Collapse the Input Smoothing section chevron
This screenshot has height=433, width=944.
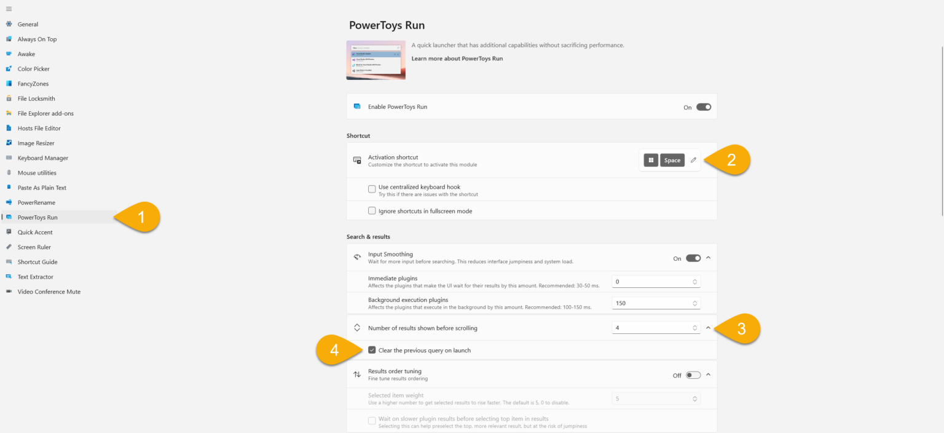pos(708,258)
